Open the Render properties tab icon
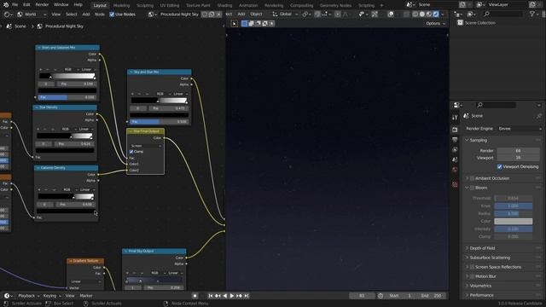The width and height of the screenshot is (546, 307). click(455, 130)
